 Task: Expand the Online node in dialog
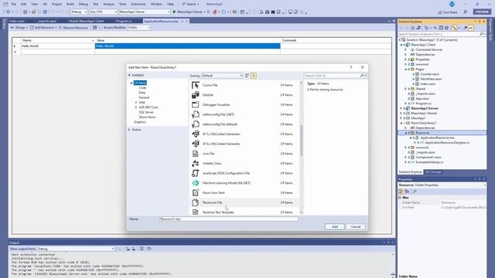(x=129, y=130)
